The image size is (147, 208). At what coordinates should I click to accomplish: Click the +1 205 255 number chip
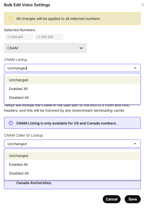click(x=49, y=37)
